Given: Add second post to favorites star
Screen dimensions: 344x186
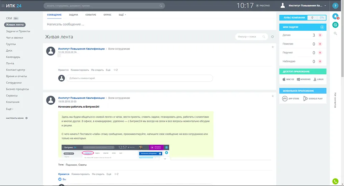Looking at the screenshot, I should [273, 96].
